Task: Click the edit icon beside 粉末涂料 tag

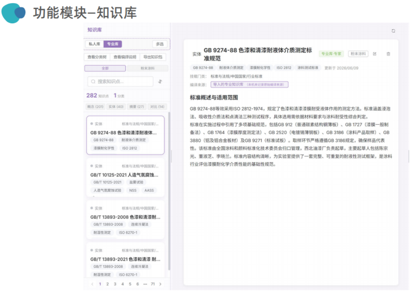Action: (x=375, y=54)
